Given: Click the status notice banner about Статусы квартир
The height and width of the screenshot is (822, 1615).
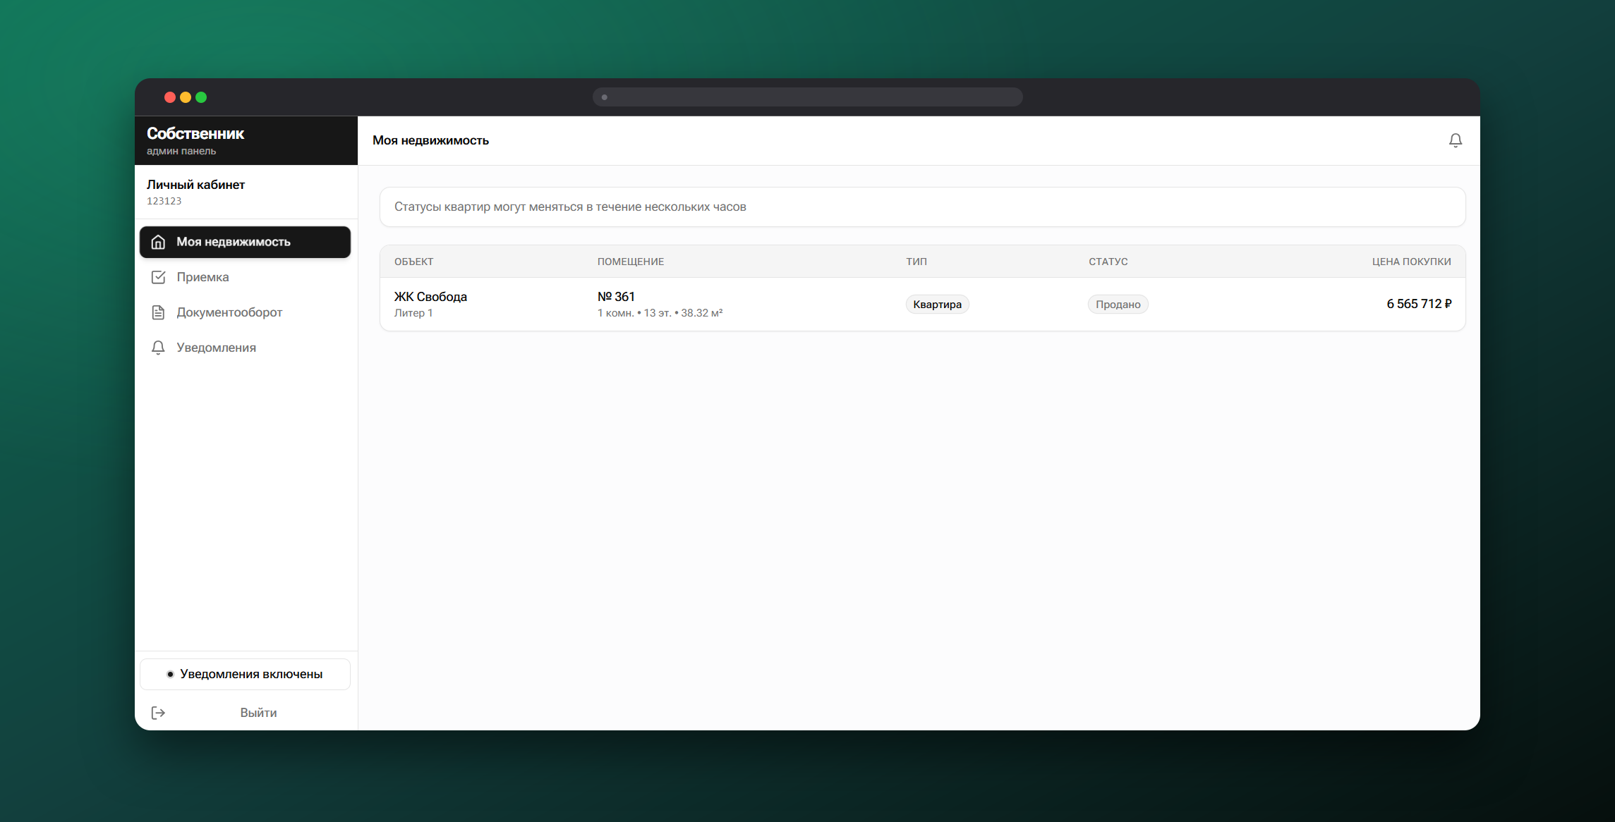Looking at the screenshot, I should tap(922, 207).
